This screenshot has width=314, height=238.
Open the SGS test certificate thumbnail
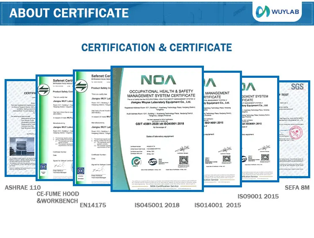(294, 129)
